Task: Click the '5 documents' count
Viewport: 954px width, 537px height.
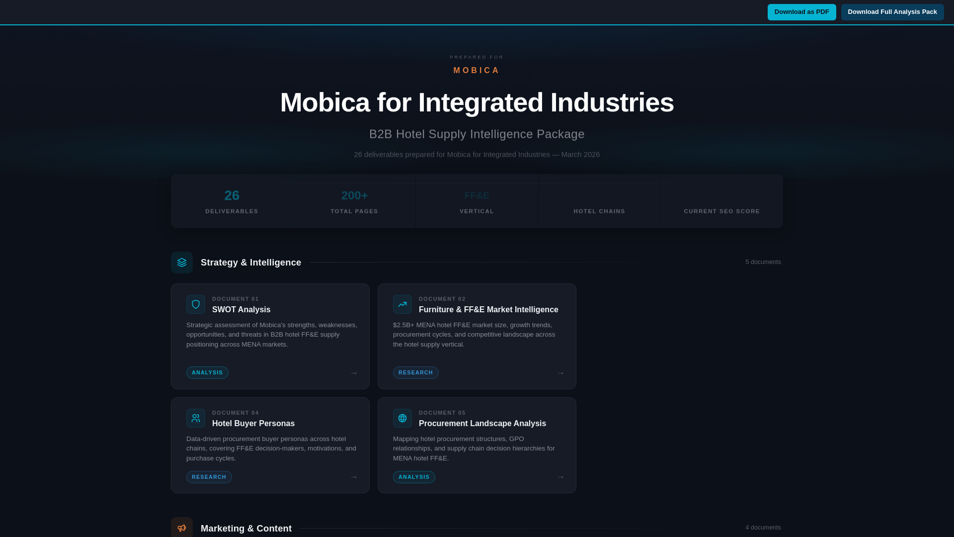Action: pyautogui.click(x=763, y=262)
